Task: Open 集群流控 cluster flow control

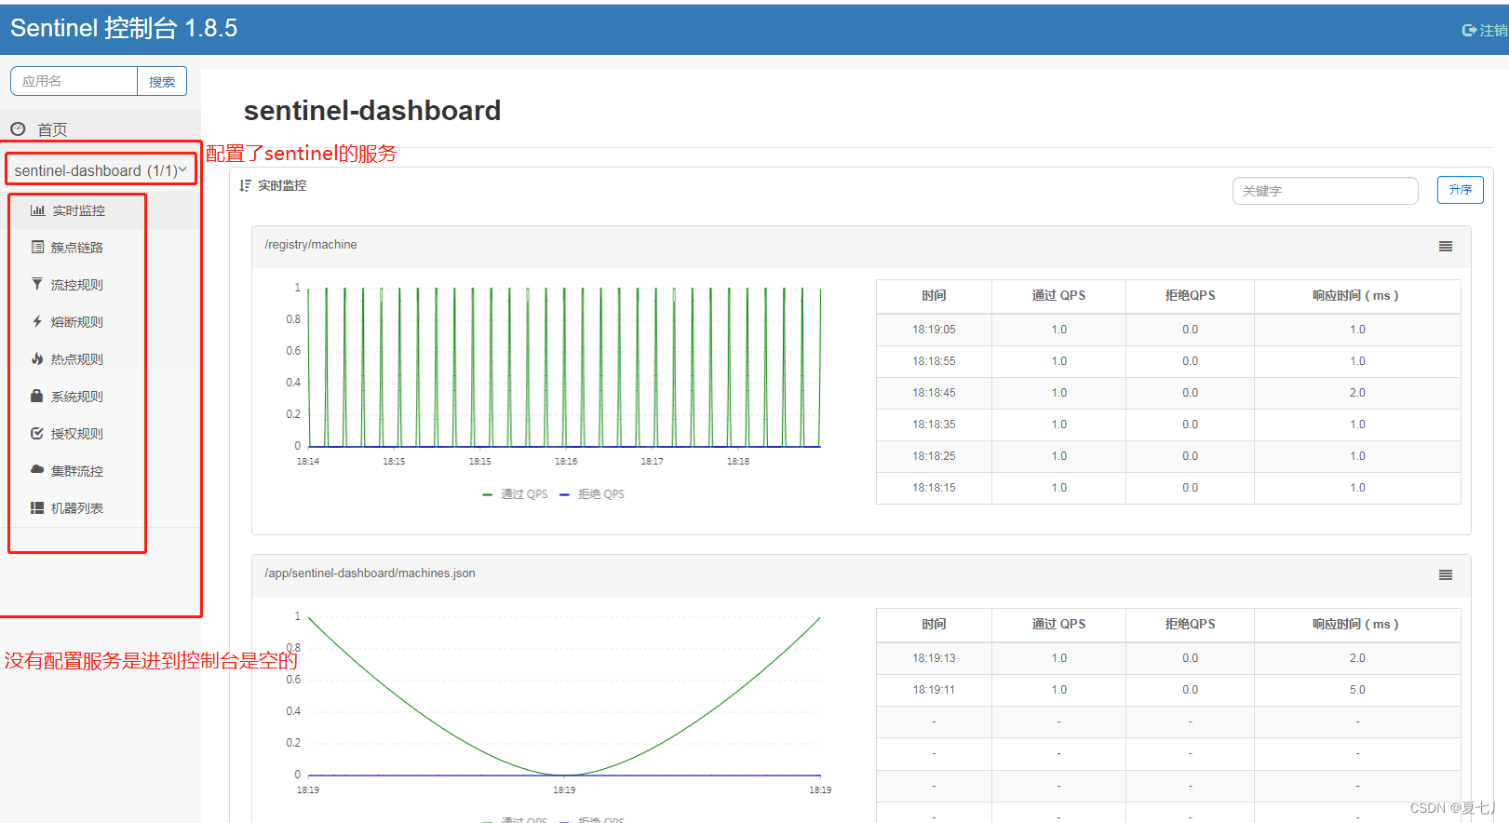Action: 76,471
